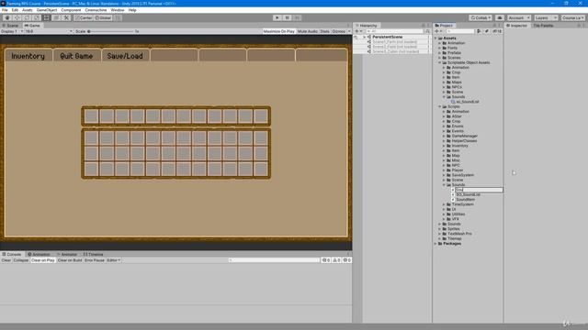Toggle Maximize On Play
Screen dimensions: 588x330
click(278, 31)
